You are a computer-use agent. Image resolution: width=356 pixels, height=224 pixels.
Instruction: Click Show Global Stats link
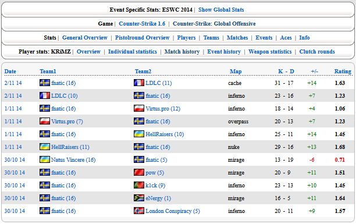[221, 10]
